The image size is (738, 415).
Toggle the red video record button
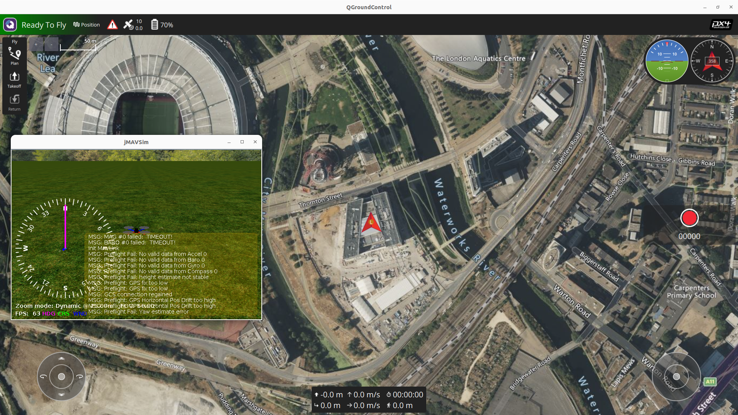coord(689,218)
